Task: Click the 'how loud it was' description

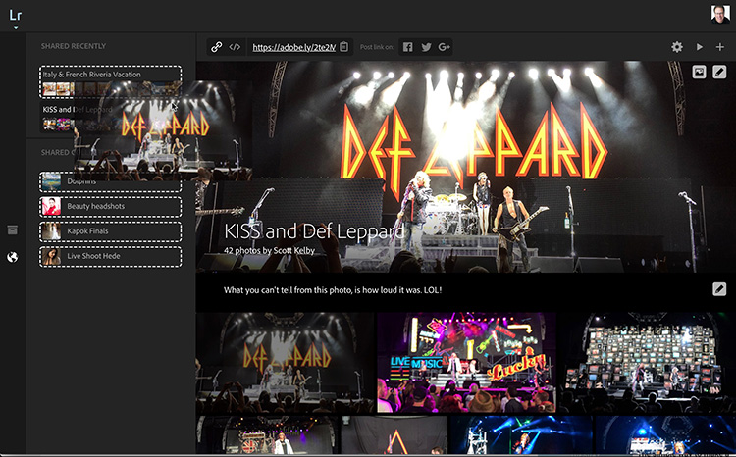Action: click(333, 290)
